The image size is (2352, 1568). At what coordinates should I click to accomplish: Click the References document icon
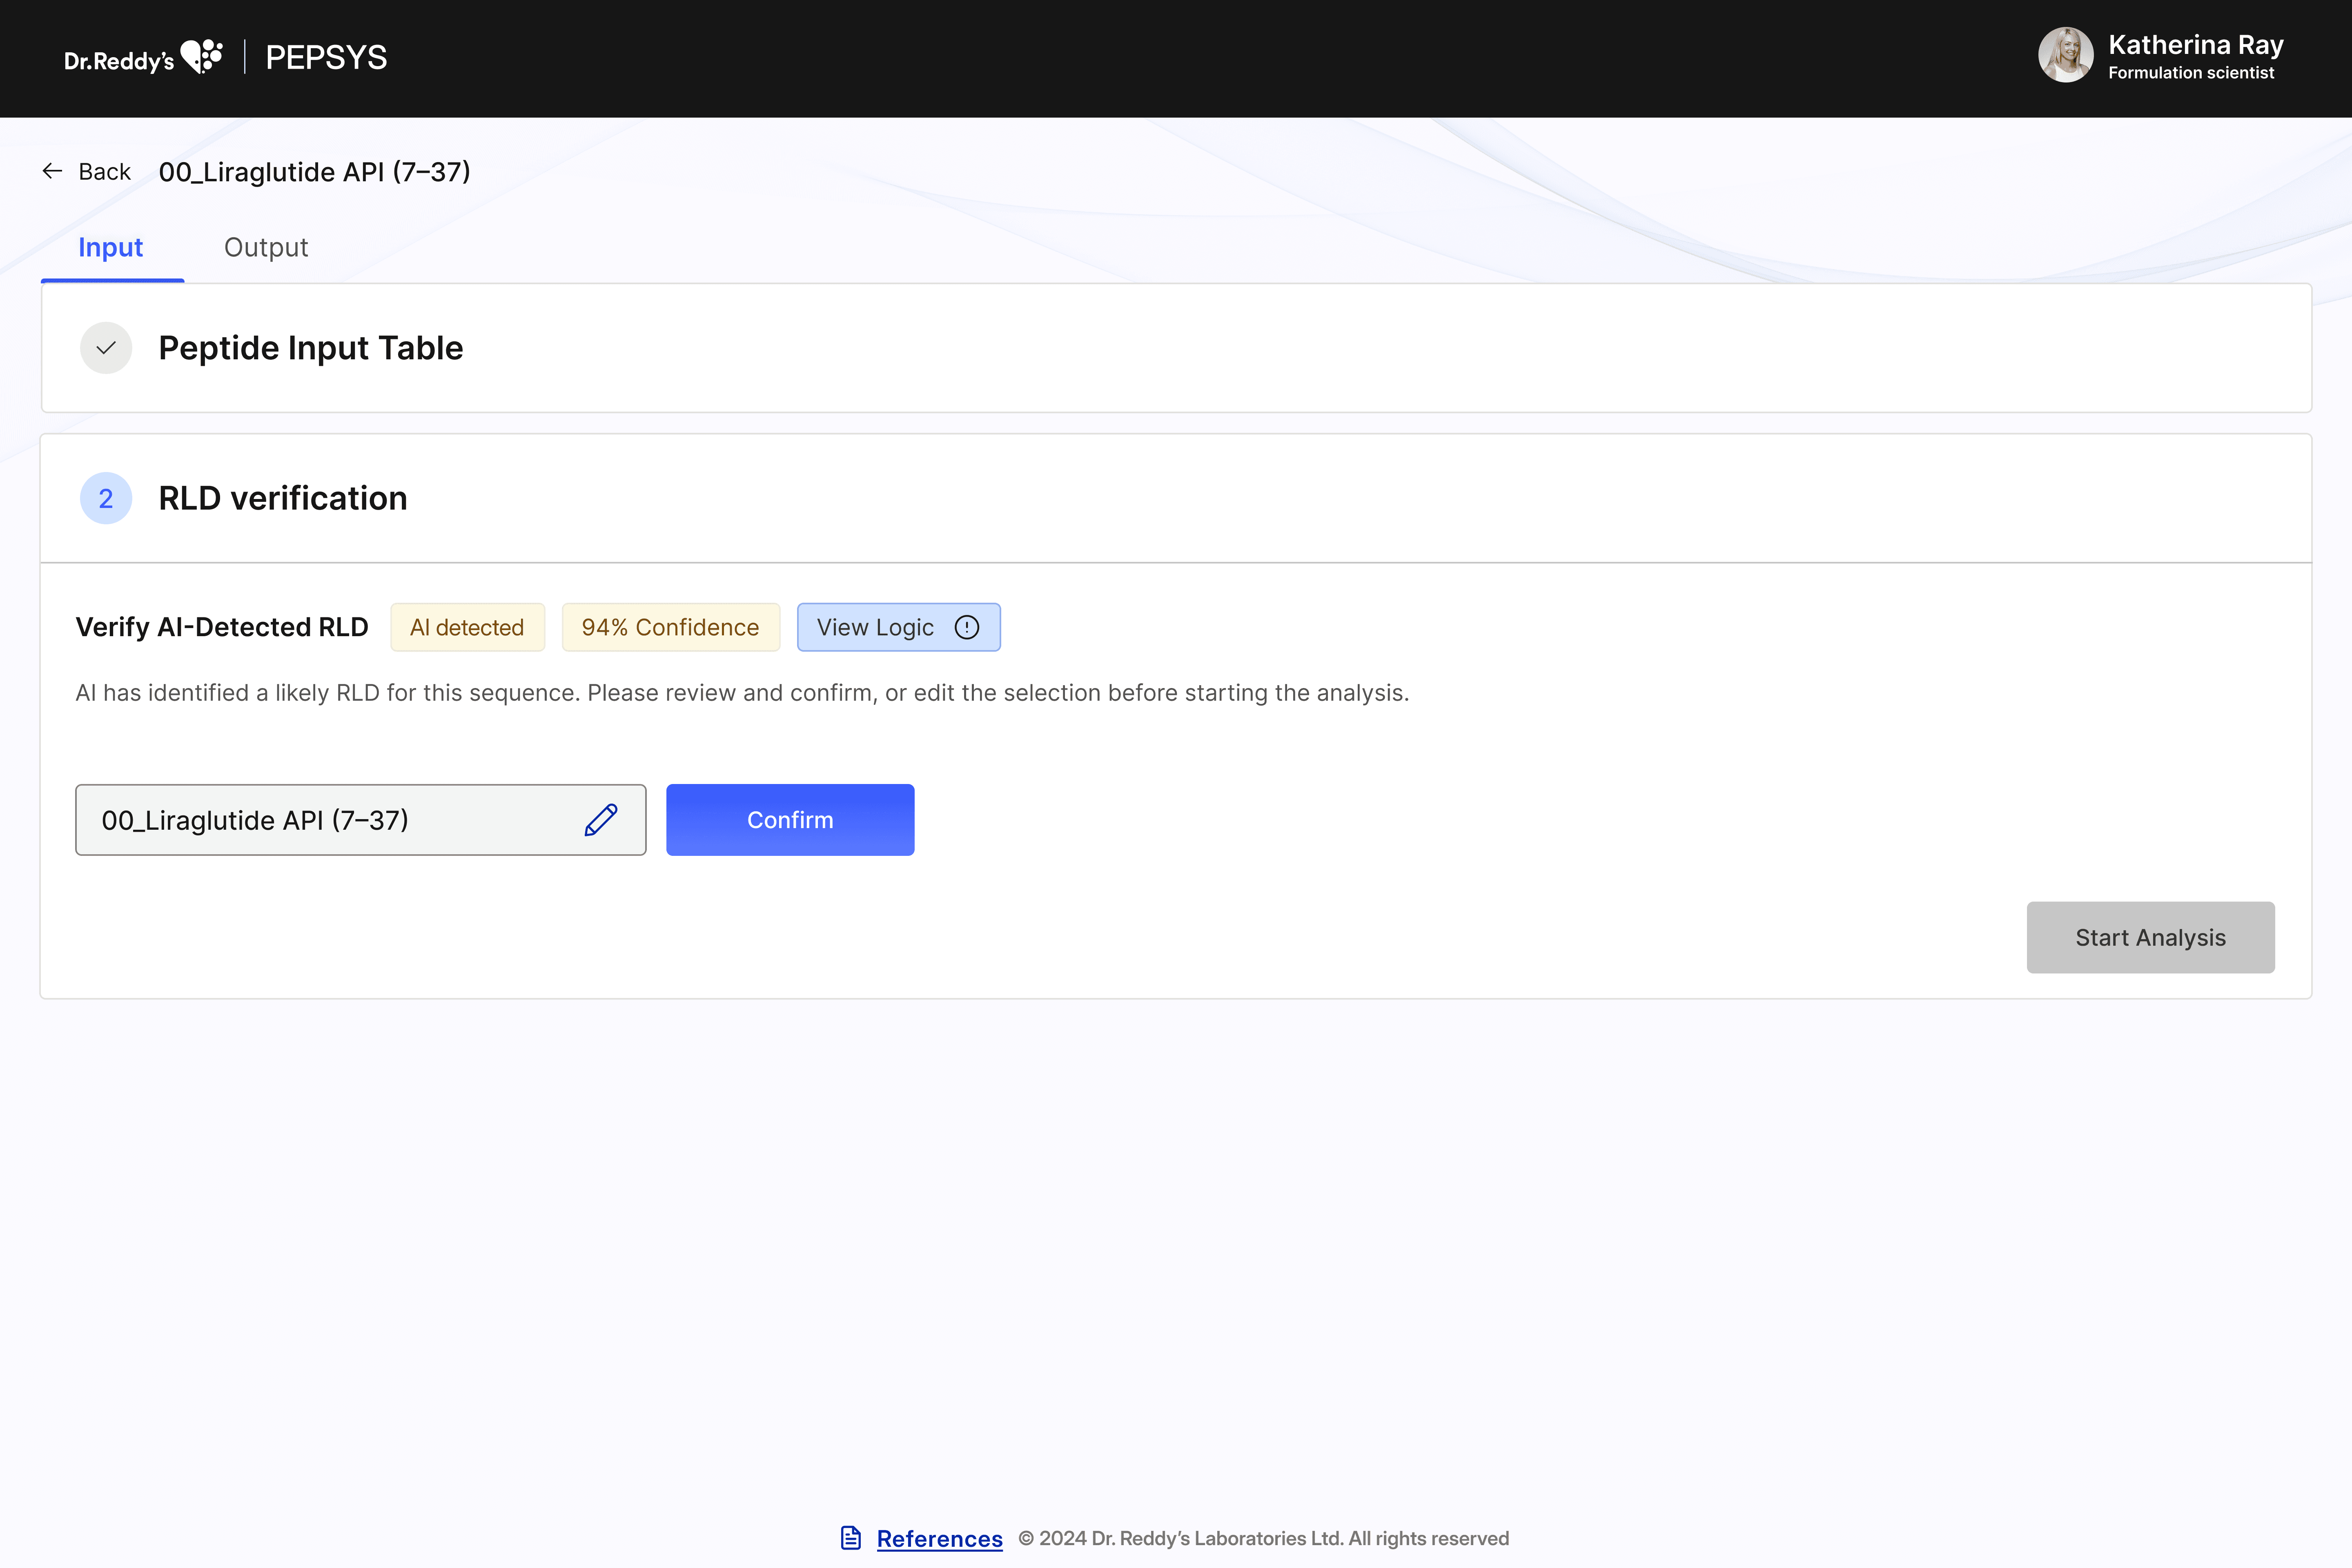(851, 1538)
